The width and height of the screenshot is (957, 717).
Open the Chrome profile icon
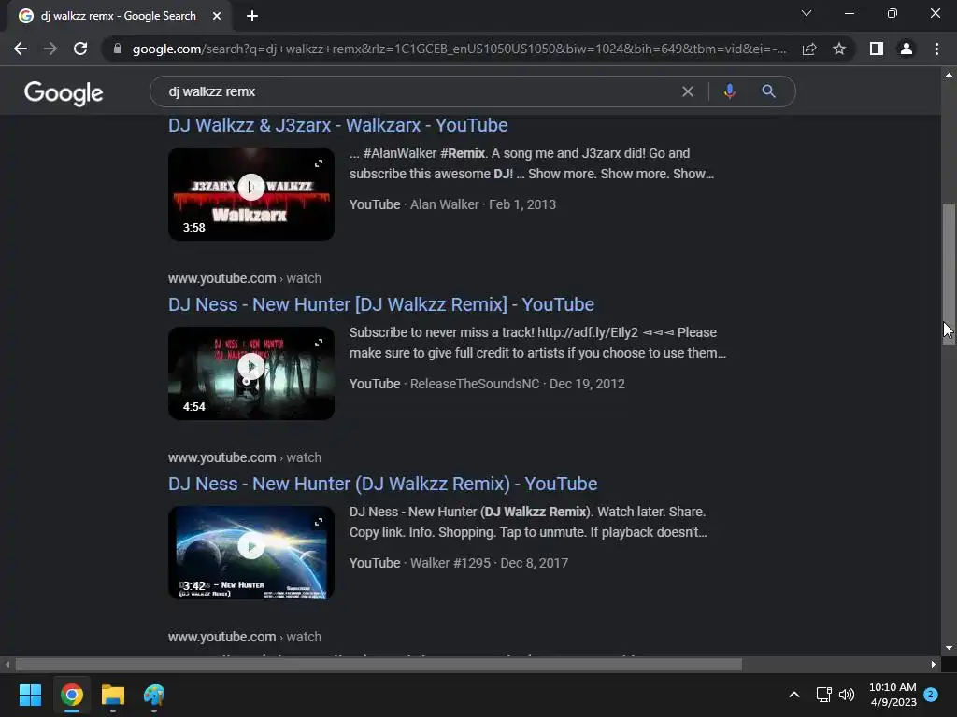(907, 49)
